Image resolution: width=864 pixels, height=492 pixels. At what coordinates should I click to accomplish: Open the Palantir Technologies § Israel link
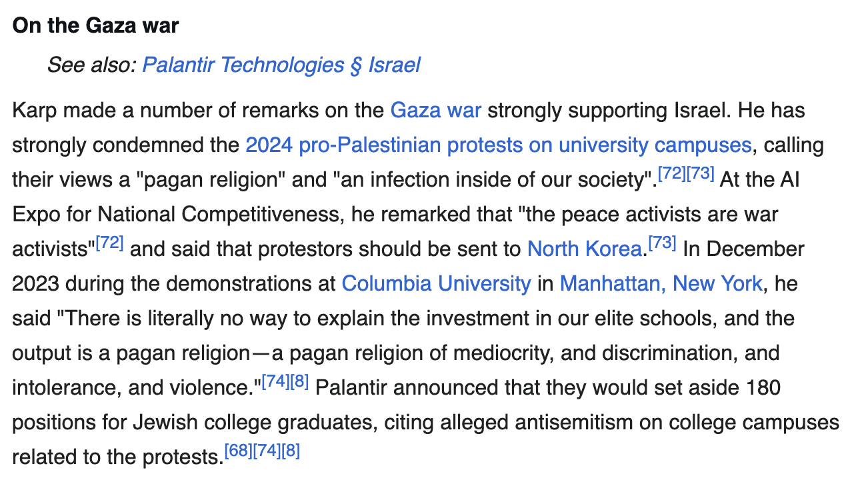[281, 65]
